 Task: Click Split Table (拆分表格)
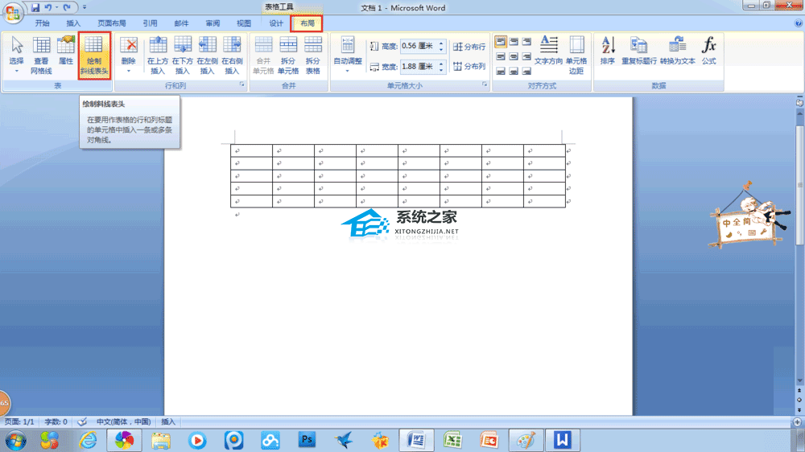pos(312,55)
